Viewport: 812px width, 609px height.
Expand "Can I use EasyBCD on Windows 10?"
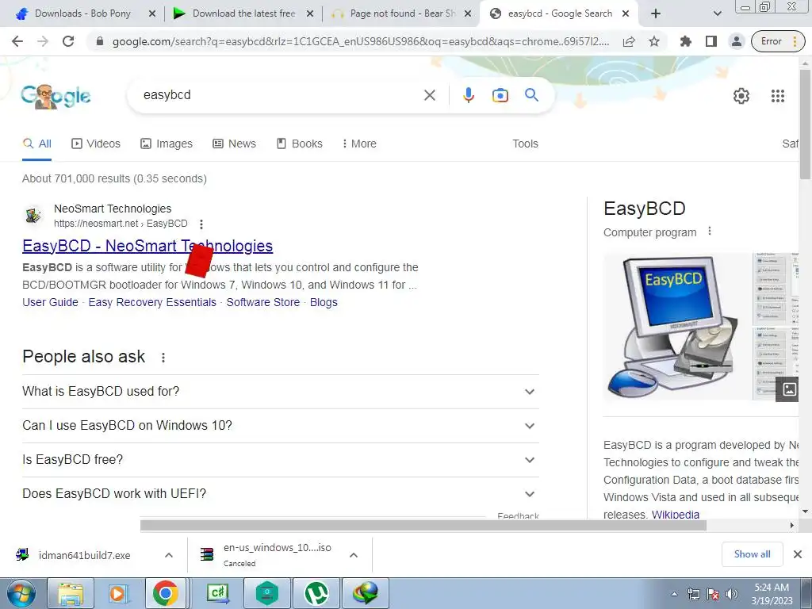coord(280,426)
